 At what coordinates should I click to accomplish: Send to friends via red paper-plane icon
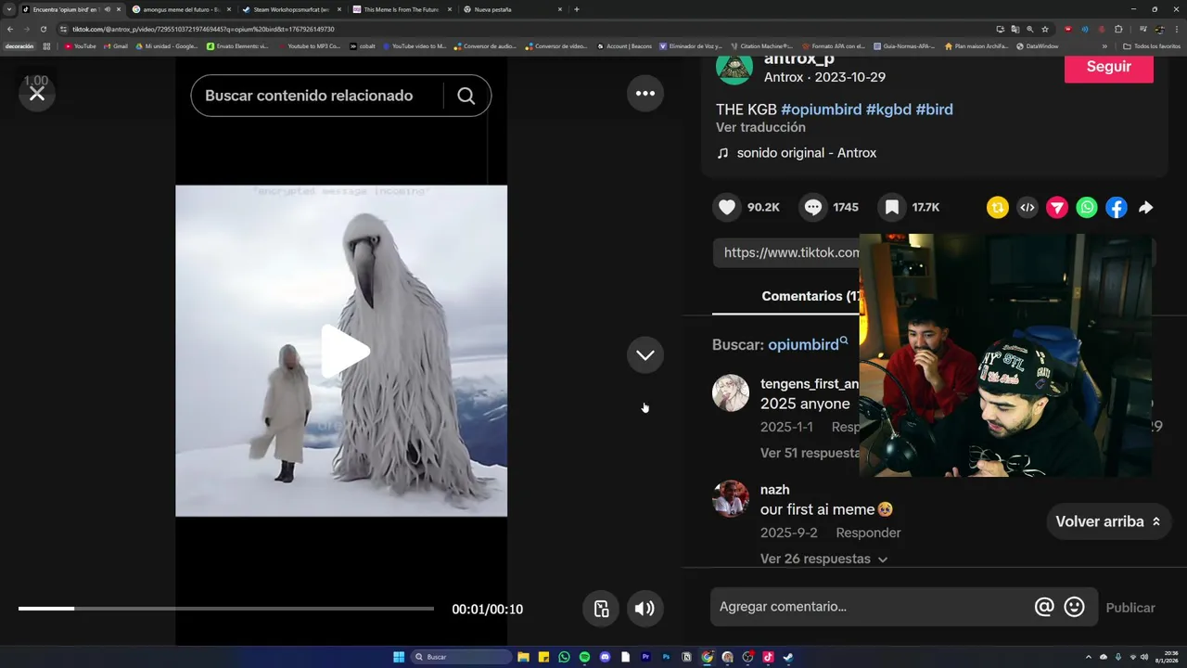click(1057, 208)
